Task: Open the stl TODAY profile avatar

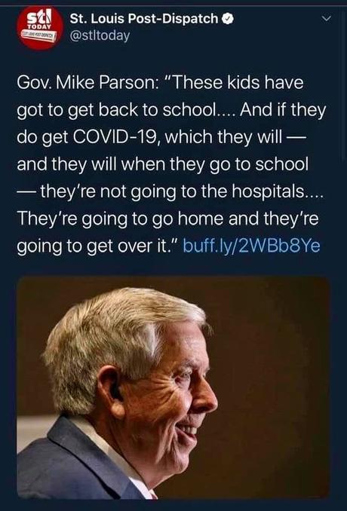Action: (40, 28)
